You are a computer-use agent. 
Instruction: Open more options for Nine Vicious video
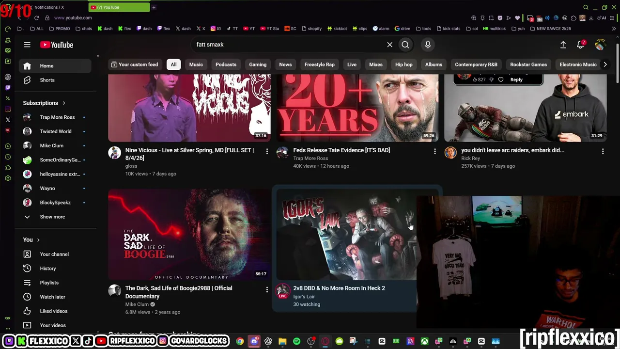pyautogui.click(x=267, y=151)
